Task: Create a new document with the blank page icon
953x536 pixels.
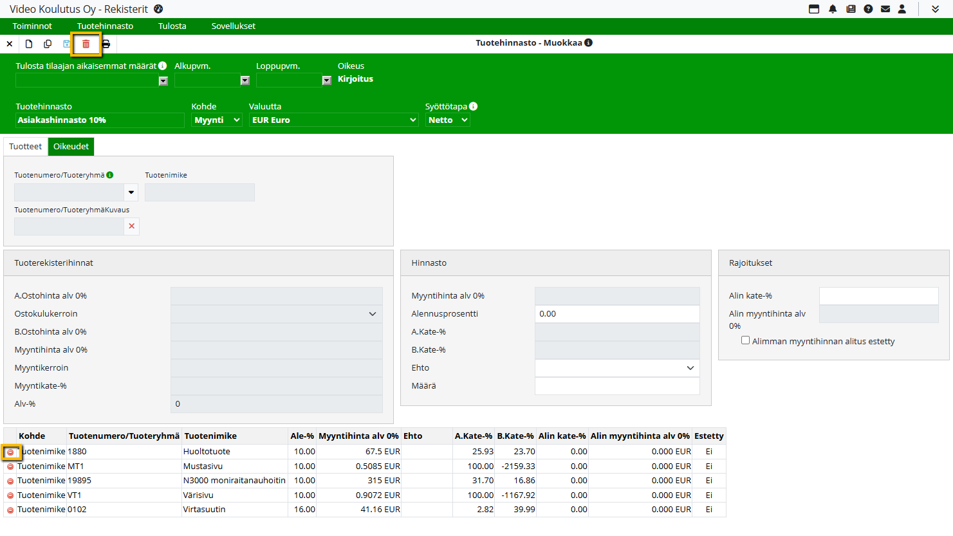Action: [29, 44]
